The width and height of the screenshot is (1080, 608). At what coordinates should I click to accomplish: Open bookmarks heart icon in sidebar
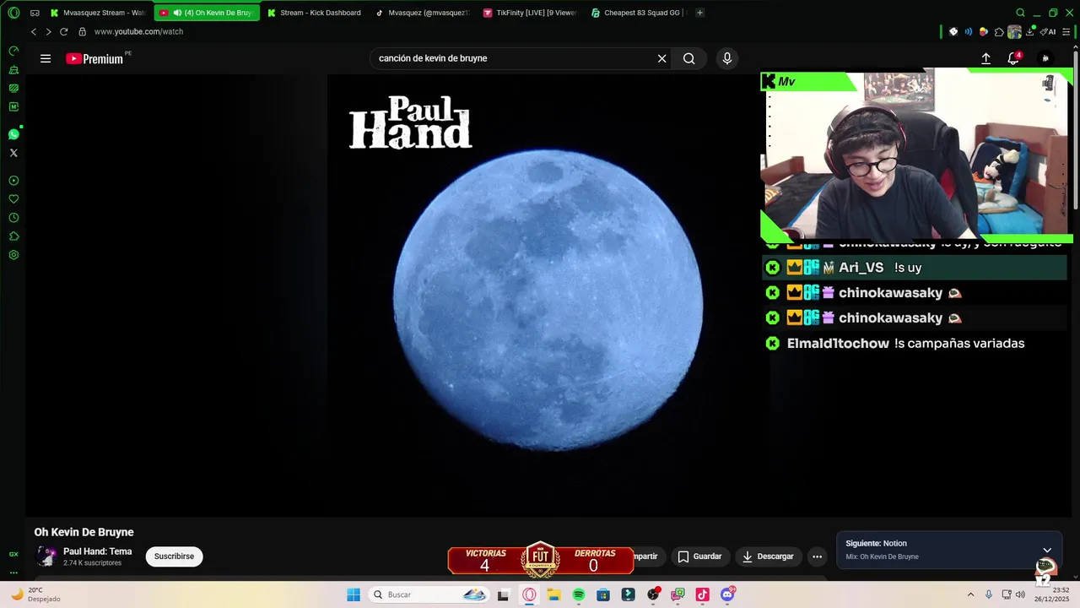13,199
